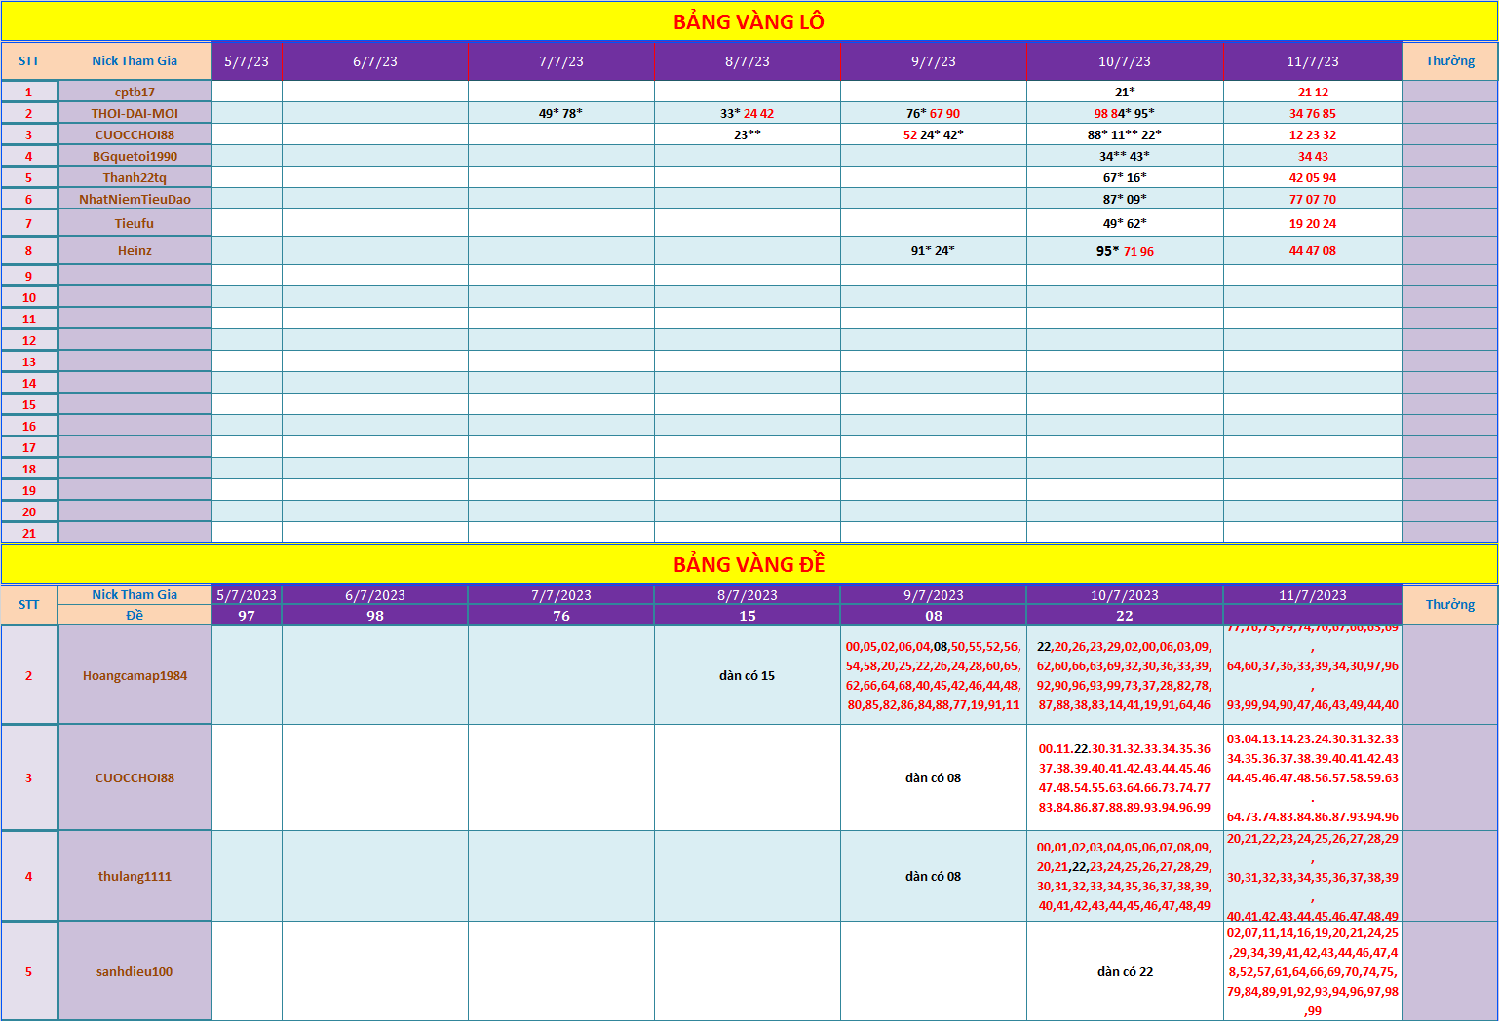
Task: Click the Đề result cell showing 97
Action: point(247,616)
